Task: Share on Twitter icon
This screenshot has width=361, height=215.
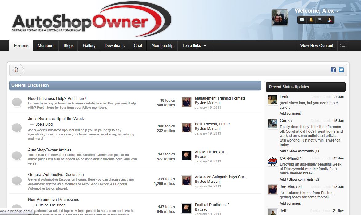Action: click(341, 70)
